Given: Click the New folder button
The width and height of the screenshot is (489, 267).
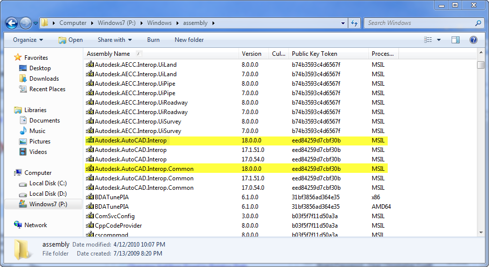Looking at the screenshot, I should click(x=189, y=40).
